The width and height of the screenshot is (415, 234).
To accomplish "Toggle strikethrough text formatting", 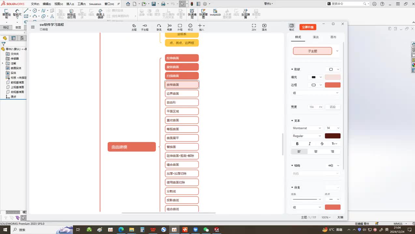I will pyautogui.click(x=322, y=144).
